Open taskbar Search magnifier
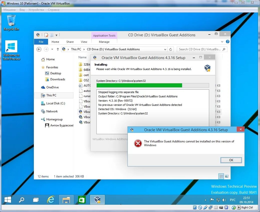 (21, 200)
